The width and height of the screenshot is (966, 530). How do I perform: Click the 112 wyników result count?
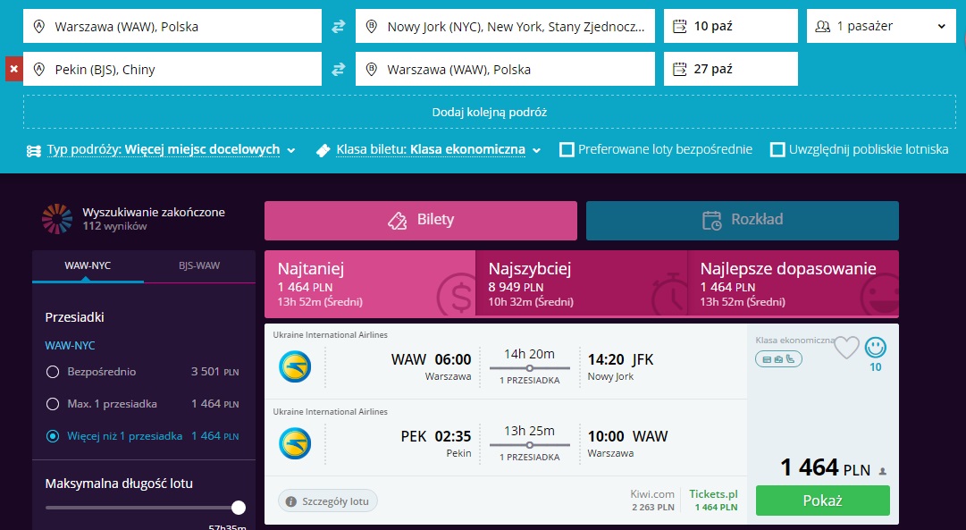[114, 226]
